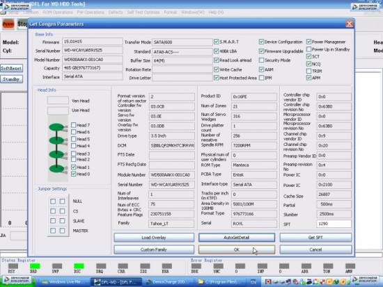This screenshot has height=287, width=383.
Task: Toggle the 48Bit LBA checkbox
Action: coord(216,51)
